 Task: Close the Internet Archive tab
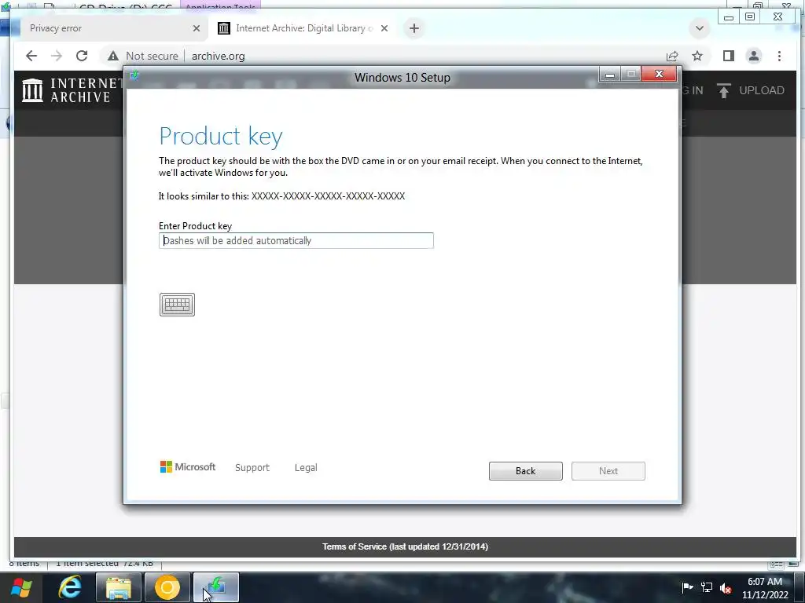click(x=384, y=28)
